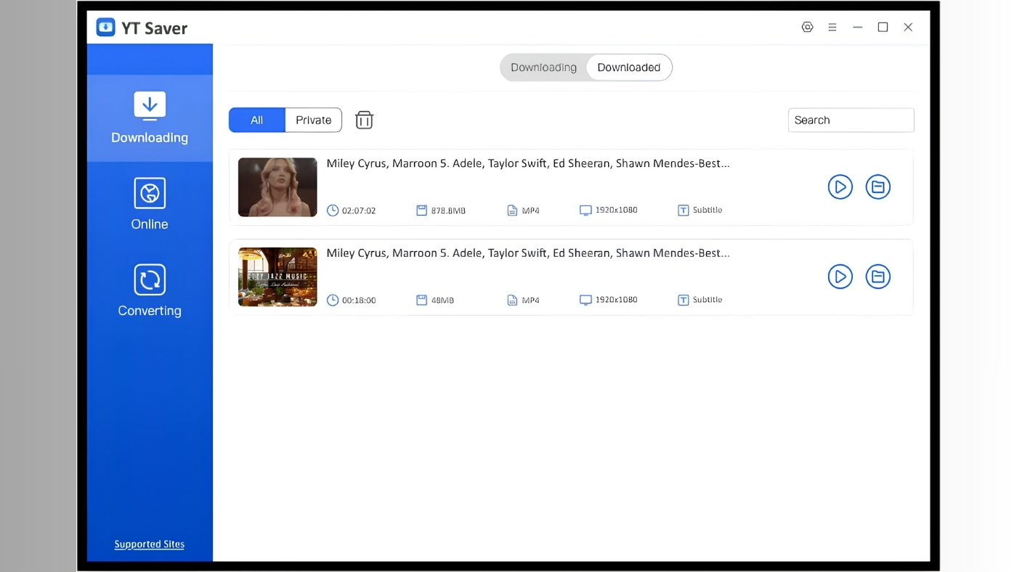The height and width of the screenshot is (572, 1017).
Task: Click the 02:07:02 duration text
Action: click(x=359, y=211)
